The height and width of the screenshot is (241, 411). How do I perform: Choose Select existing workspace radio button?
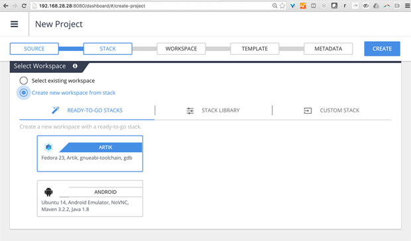pyautogui.click(x=24, y=81)
